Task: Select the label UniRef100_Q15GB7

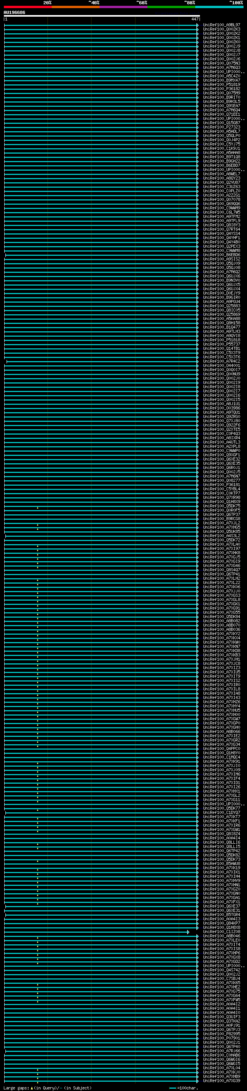Action: coord(222,123)
